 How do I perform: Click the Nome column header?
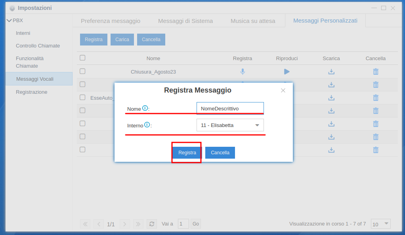[x=153, y=59]
